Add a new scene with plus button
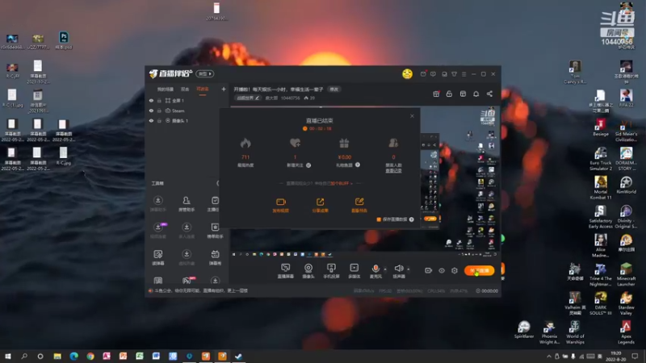Viewport: 646px width, 363px height. tap(224, 89)
